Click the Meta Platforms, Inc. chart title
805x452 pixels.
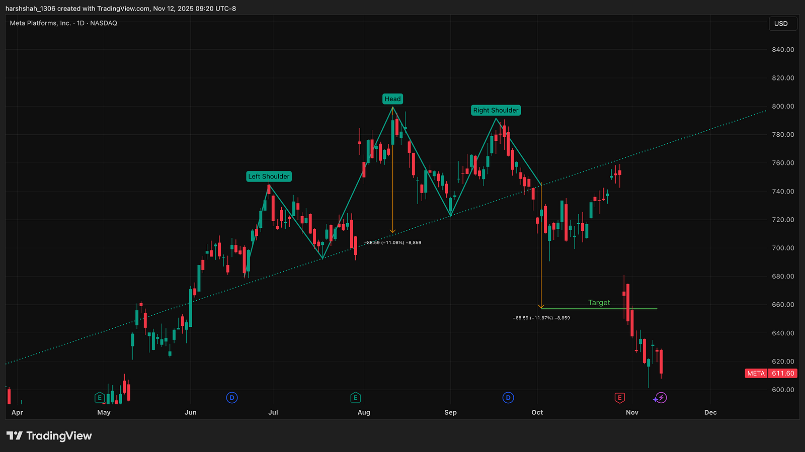(63, 23)
